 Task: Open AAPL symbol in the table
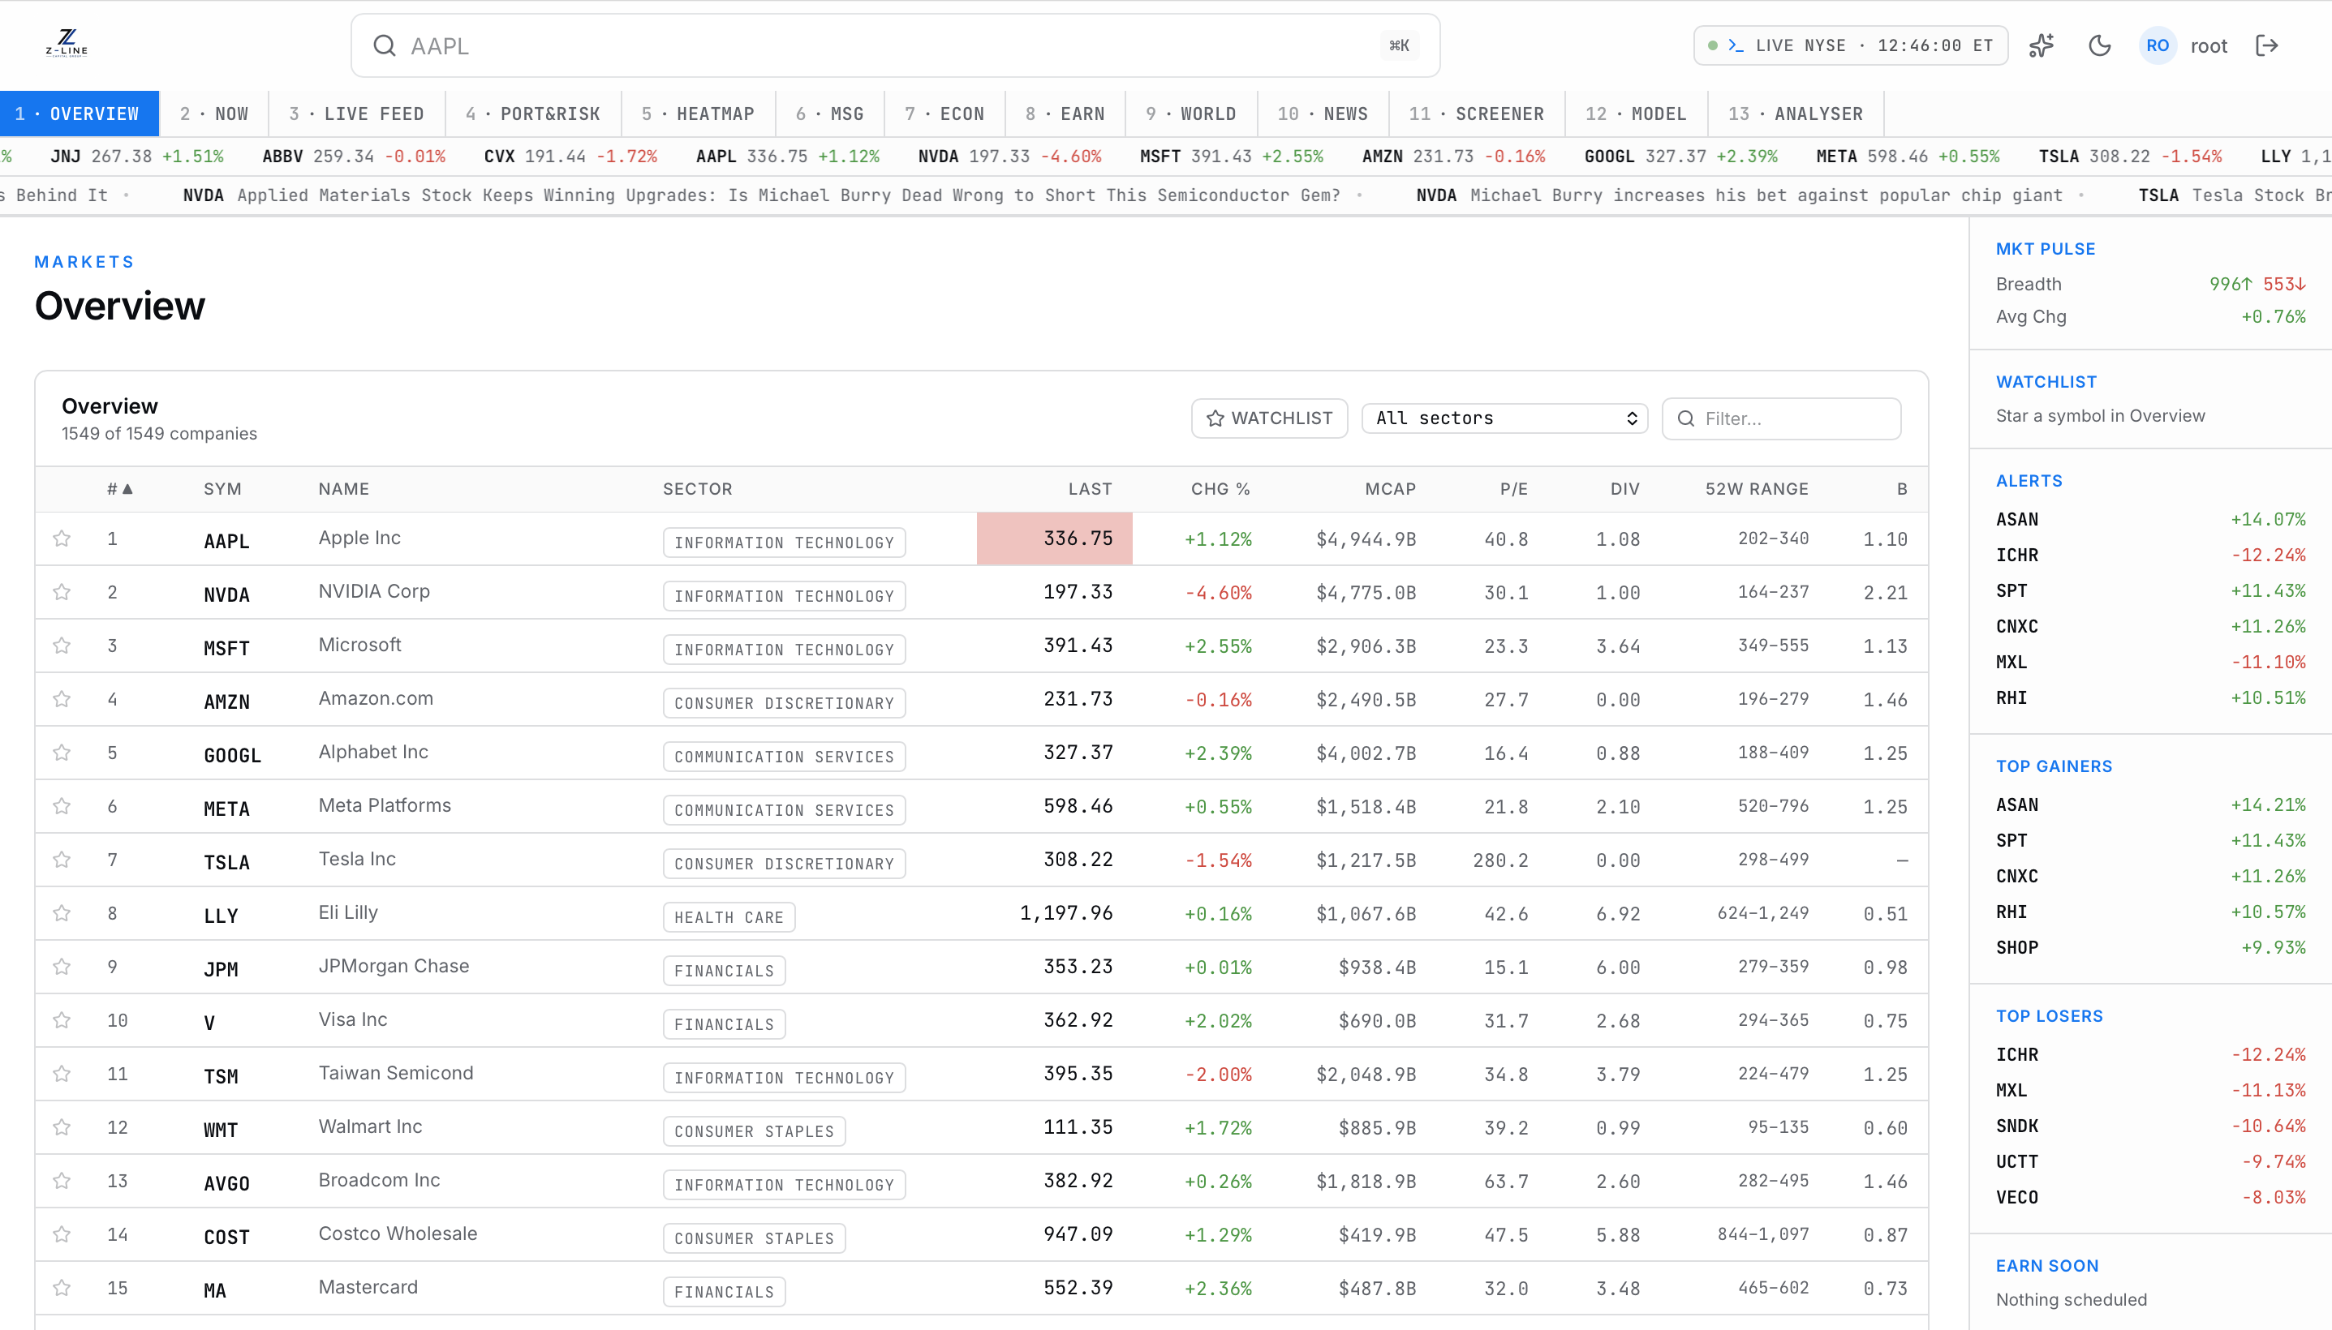pos(226,541)
